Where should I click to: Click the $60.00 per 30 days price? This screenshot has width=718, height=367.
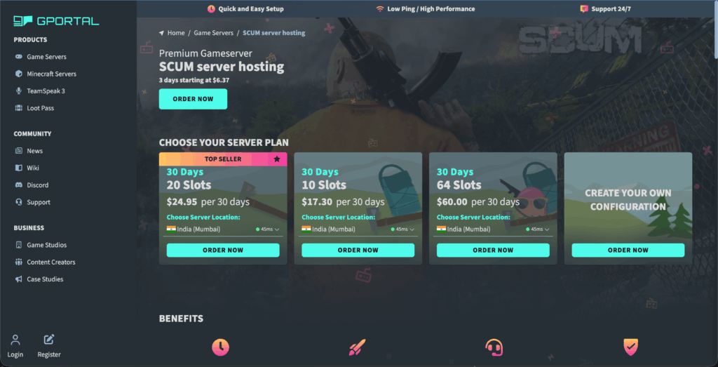478,201
